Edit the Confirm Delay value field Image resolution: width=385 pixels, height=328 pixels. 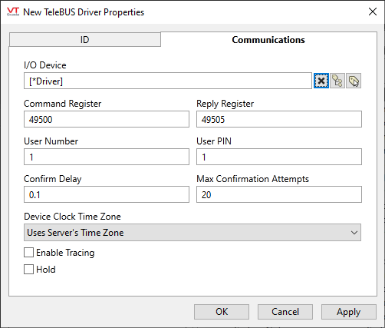(x=107, y=194)
